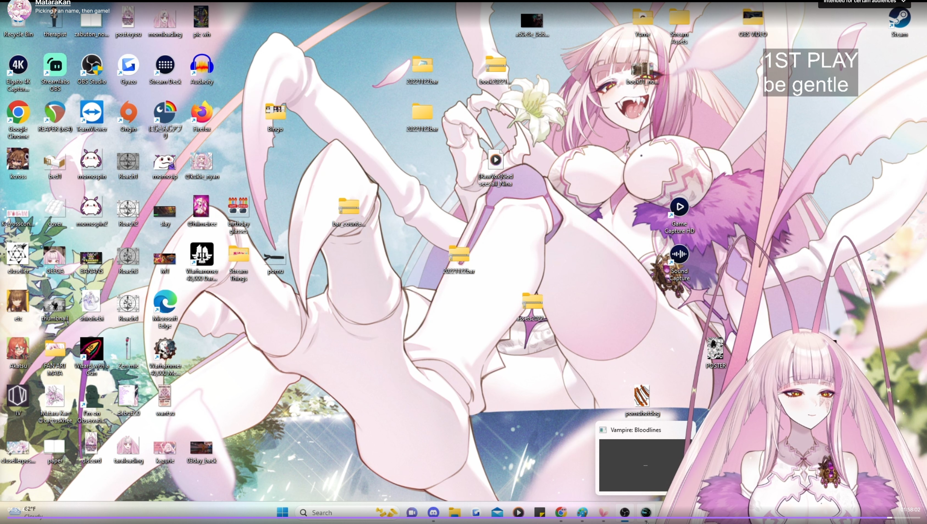
Task: Open the Yume folder on desktop
Action: [x=642, y=22]
